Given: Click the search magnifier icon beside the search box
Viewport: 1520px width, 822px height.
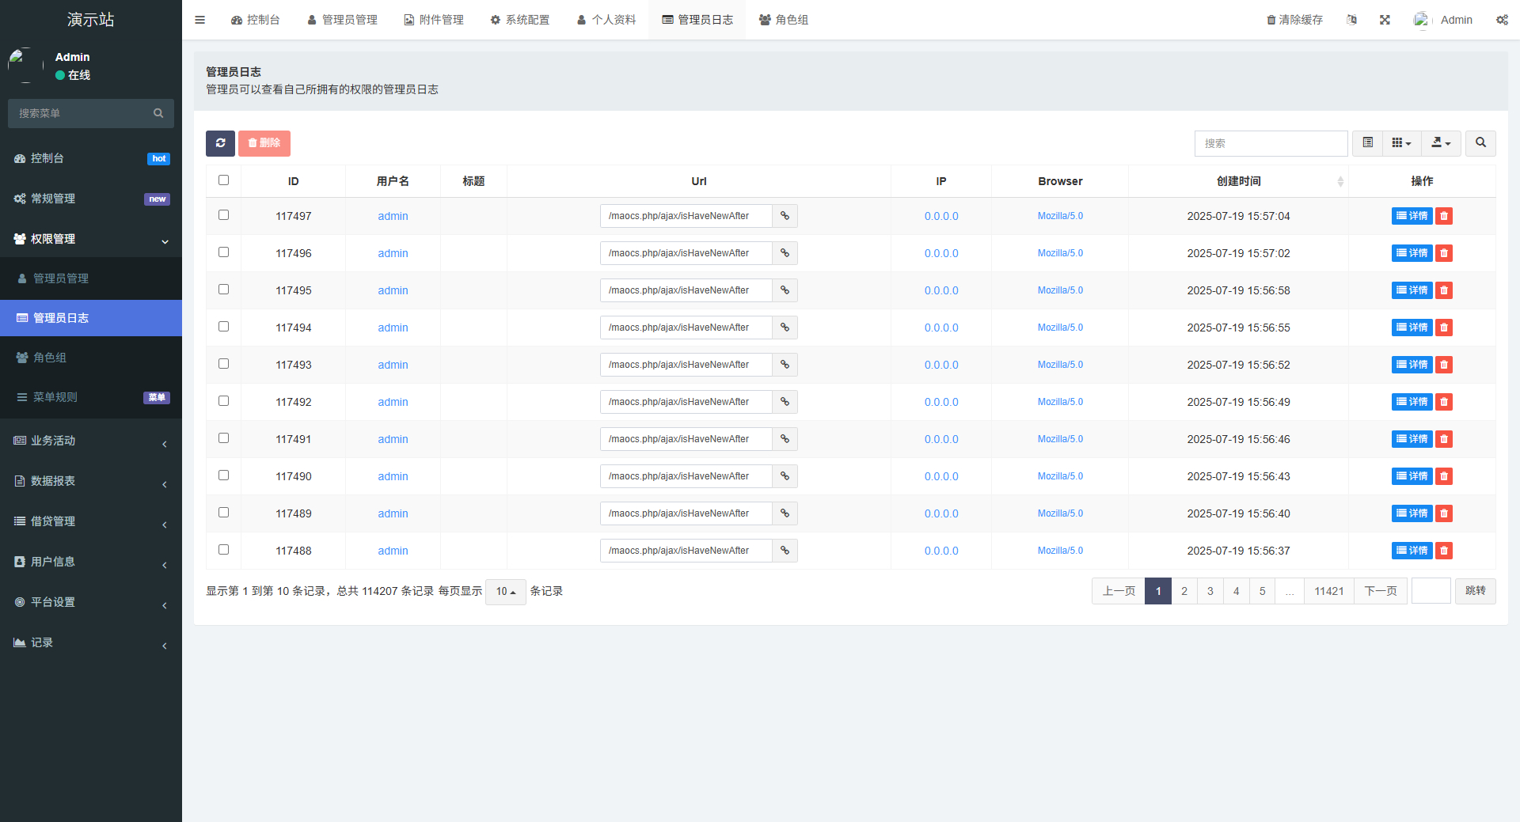Looking at the screenshot, I should (x=1480, y=143).
